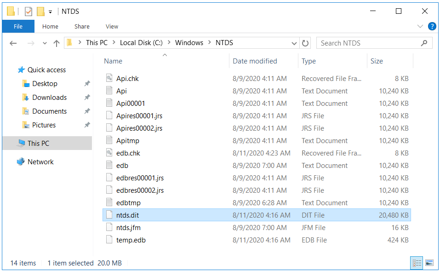Select the Api00001 file icon
This screenshot has width=440, height=271.
[109, 103]
